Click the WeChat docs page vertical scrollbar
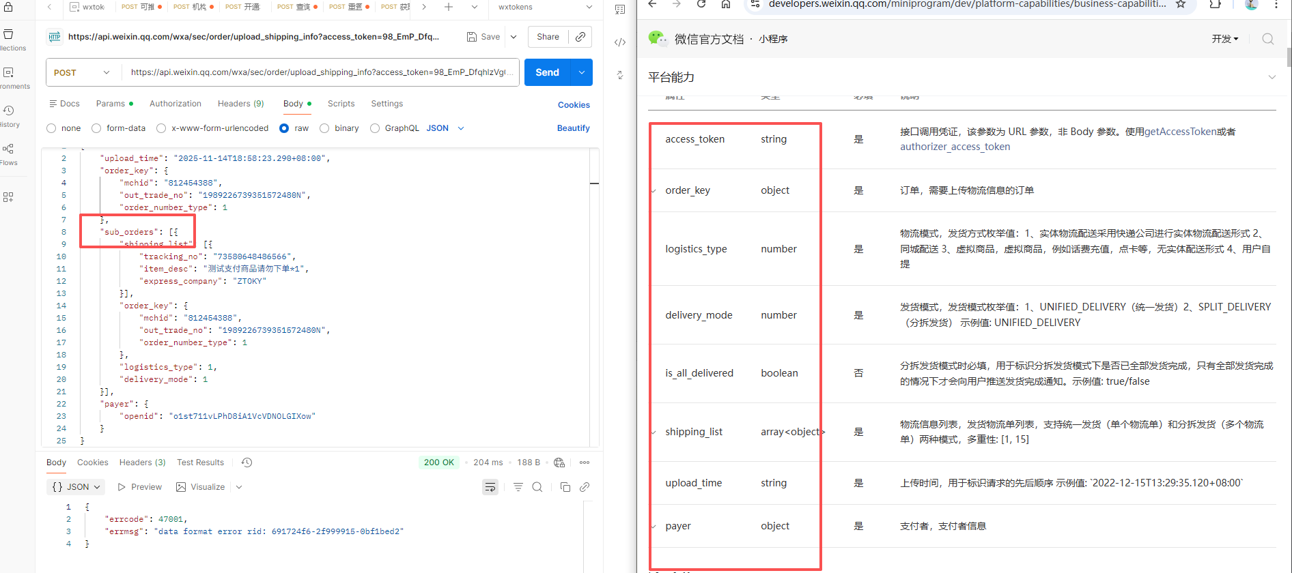The width and height of the screenshot is (1292, 573). (1289, 57)
